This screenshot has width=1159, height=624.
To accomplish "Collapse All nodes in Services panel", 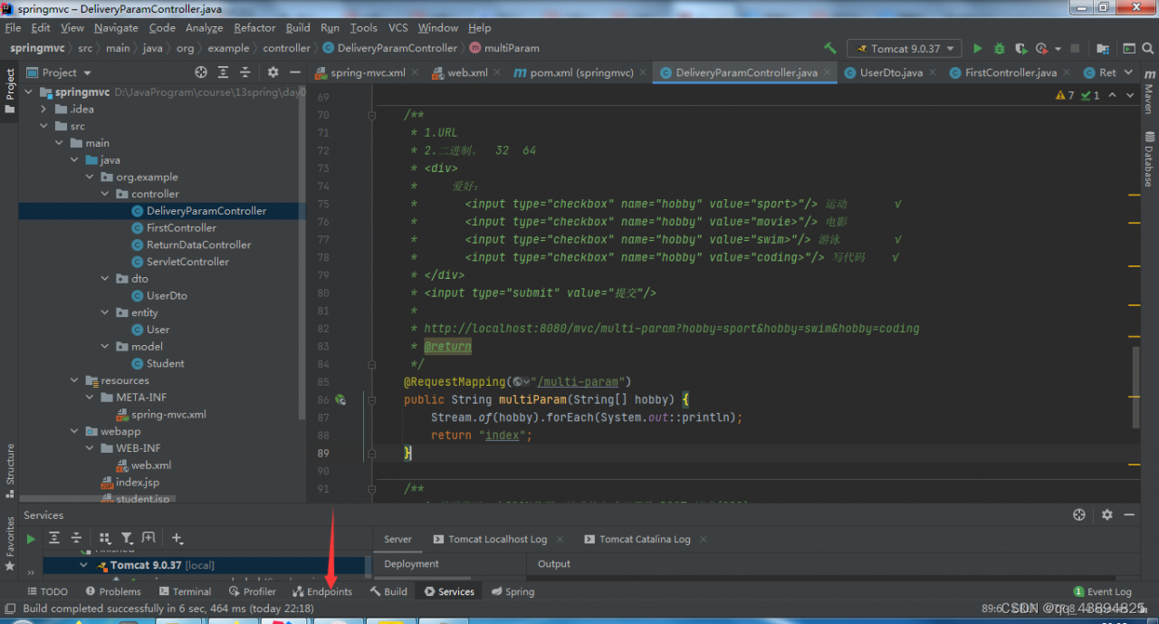I will [77, 538].
